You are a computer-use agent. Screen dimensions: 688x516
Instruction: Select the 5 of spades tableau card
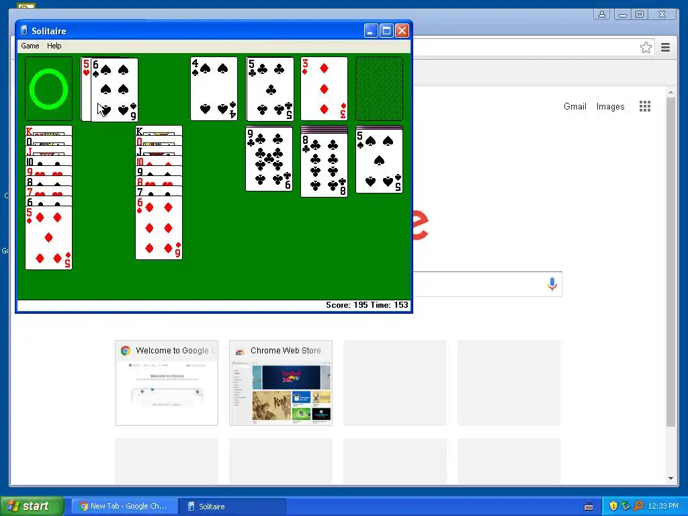[379, 161]
